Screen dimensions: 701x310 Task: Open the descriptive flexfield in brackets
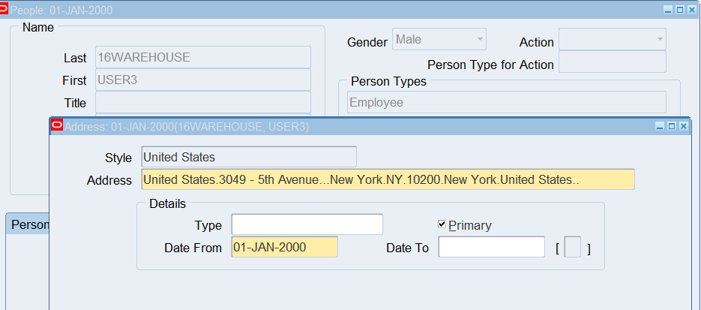[x=572, y=248]
